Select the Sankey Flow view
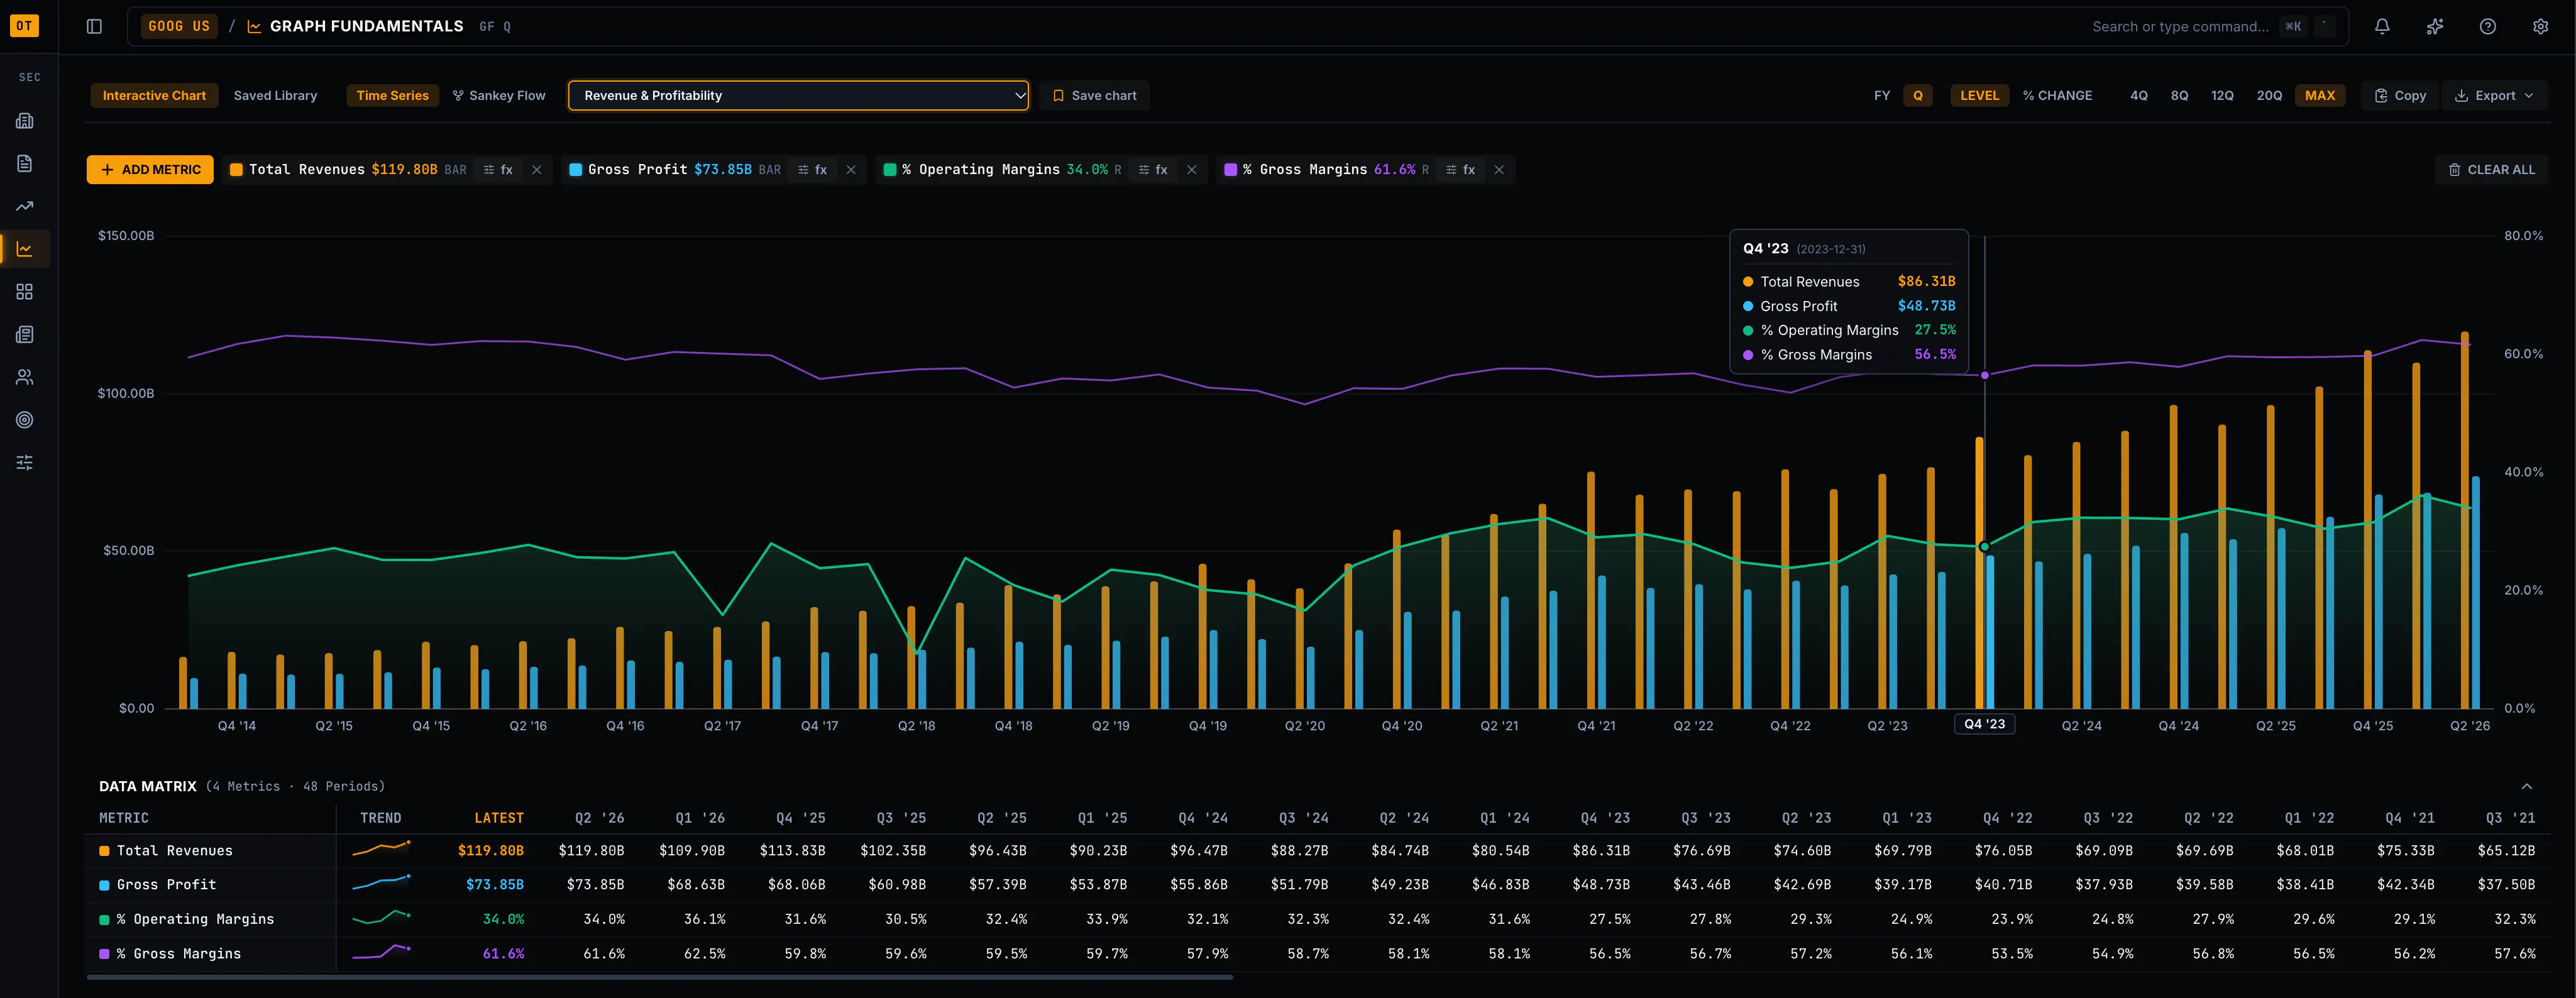This screenshot has width=2576, height=998. pos(499,96)
